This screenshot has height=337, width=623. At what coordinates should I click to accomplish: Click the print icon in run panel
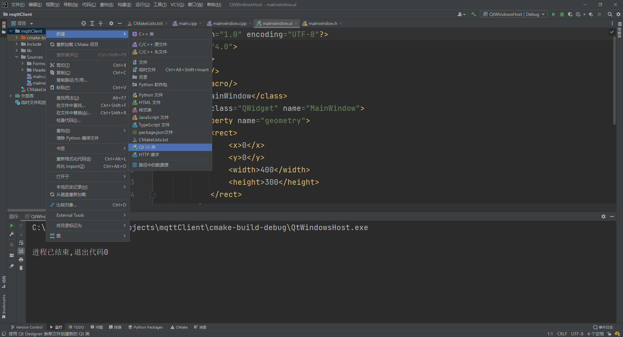tap(21, 260)
